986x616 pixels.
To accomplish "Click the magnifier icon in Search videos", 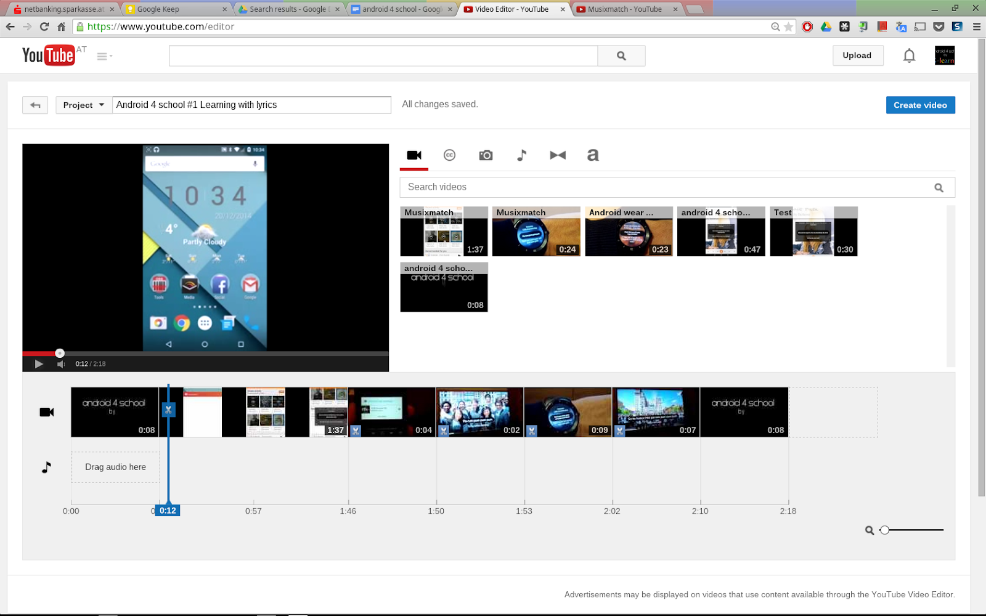I will pyautogui.click(x=939, y=188).
